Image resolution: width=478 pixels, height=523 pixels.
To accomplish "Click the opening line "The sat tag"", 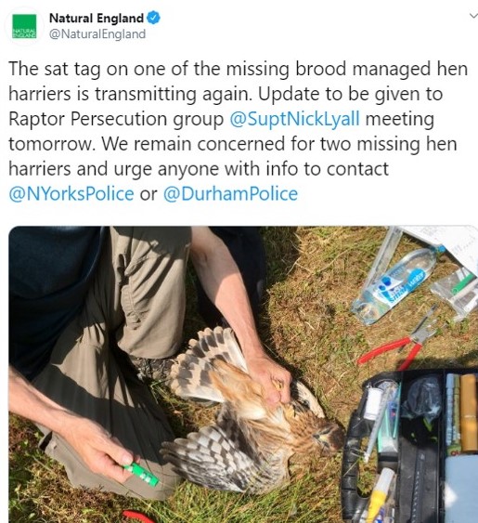I will (x=55, y=69).
